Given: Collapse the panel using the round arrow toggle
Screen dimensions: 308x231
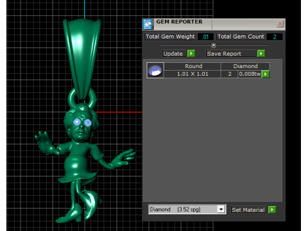Looking at the screenshot, I should click(x=214, y=45).
